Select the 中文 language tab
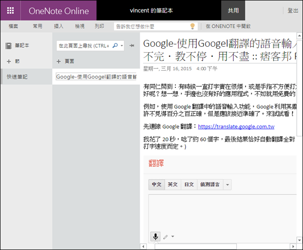Image resolution: width=303 pixels, height=250 pixels. (156, 185)
